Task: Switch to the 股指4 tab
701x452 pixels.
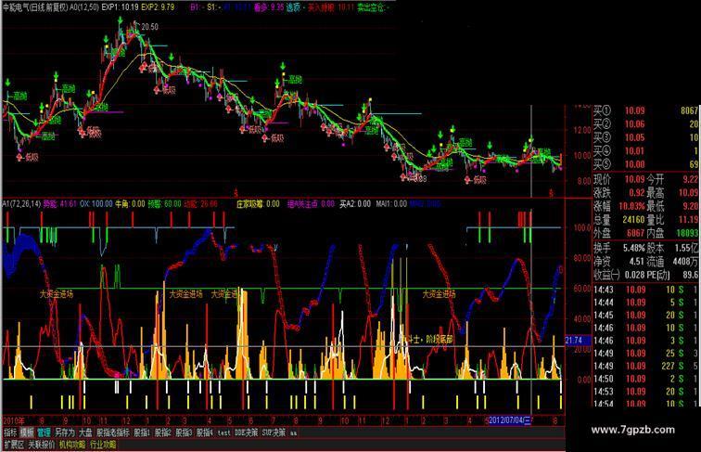Action: [x=205, y=433]
